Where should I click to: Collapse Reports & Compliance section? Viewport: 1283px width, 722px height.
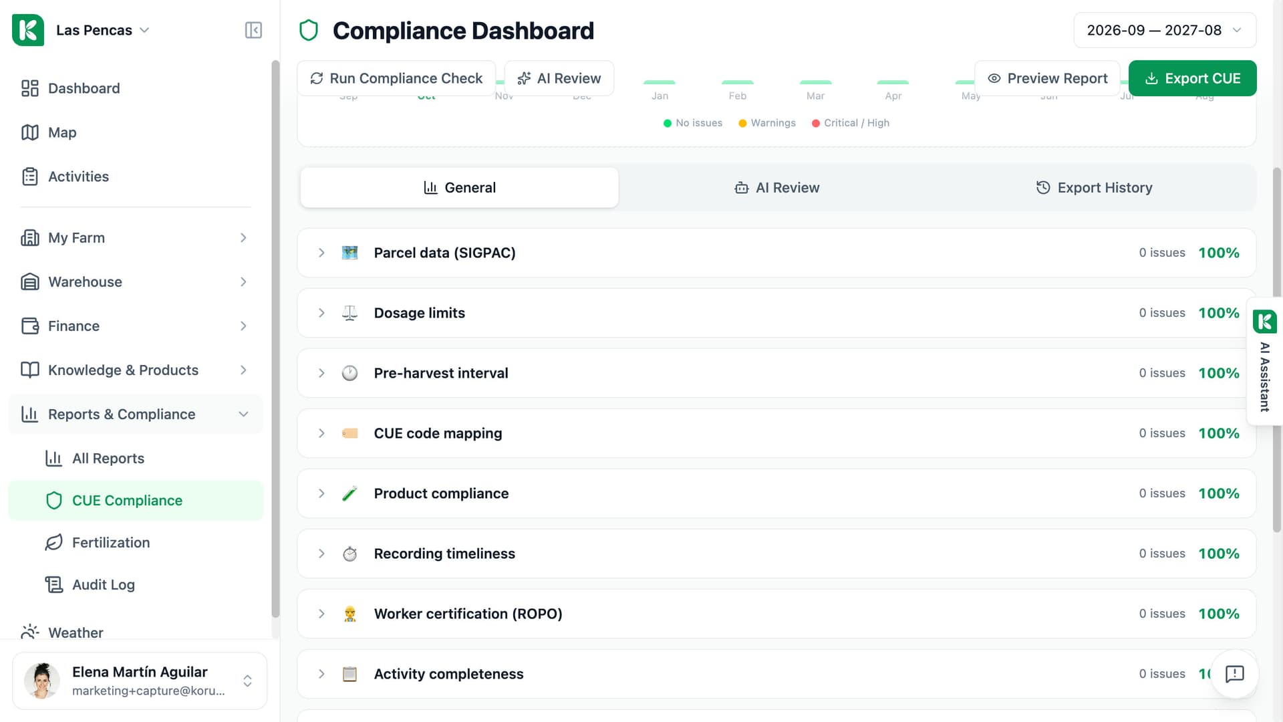point(136,414)
